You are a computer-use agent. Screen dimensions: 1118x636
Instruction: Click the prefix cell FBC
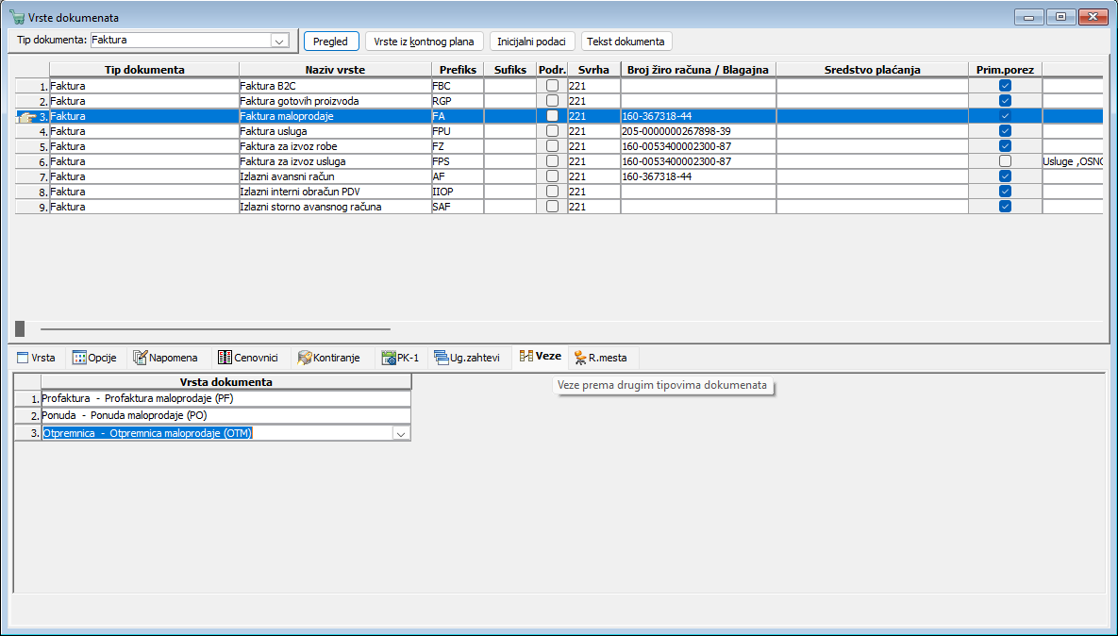pos(458,86)
